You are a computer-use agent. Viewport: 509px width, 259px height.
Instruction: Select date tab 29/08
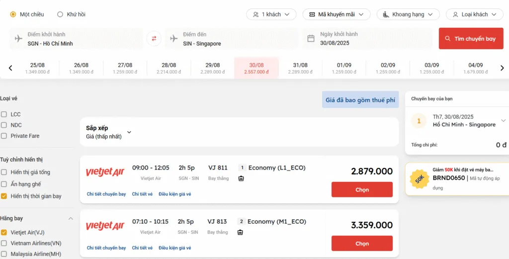coord(213,68)
